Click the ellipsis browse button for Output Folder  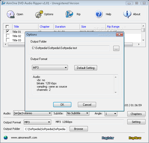116,48
